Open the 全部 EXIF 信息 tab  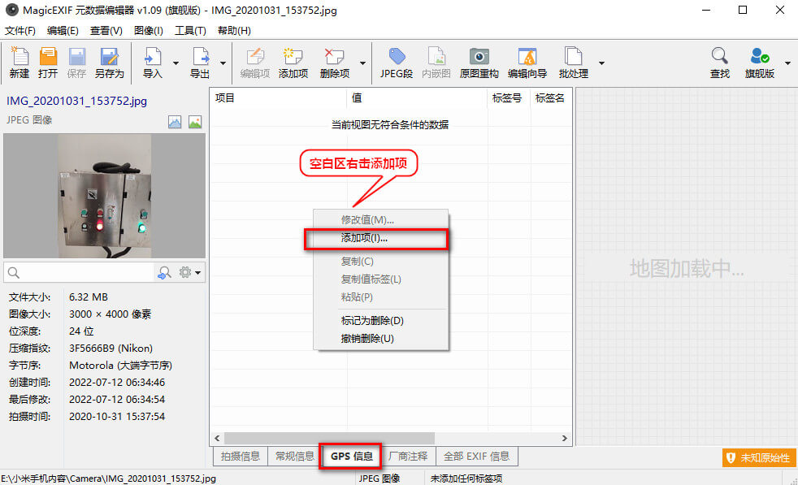coord(476,457)
